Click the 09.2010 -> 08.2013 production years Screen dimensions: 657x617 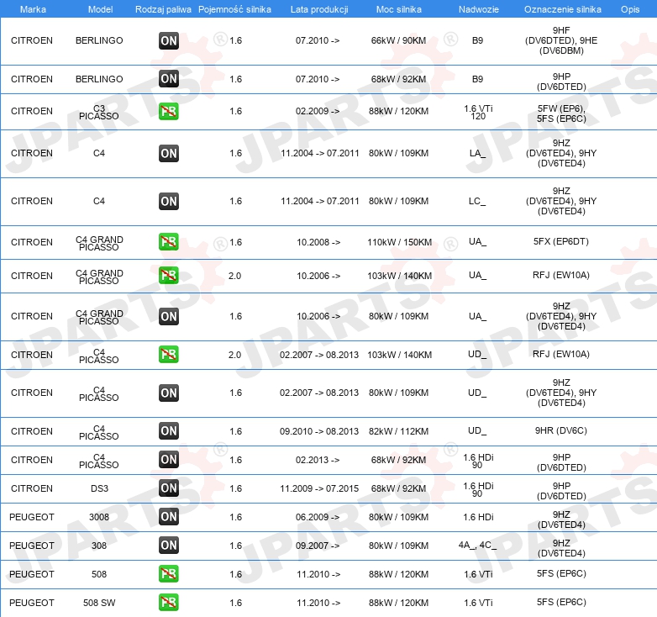(x=319, y=431)
